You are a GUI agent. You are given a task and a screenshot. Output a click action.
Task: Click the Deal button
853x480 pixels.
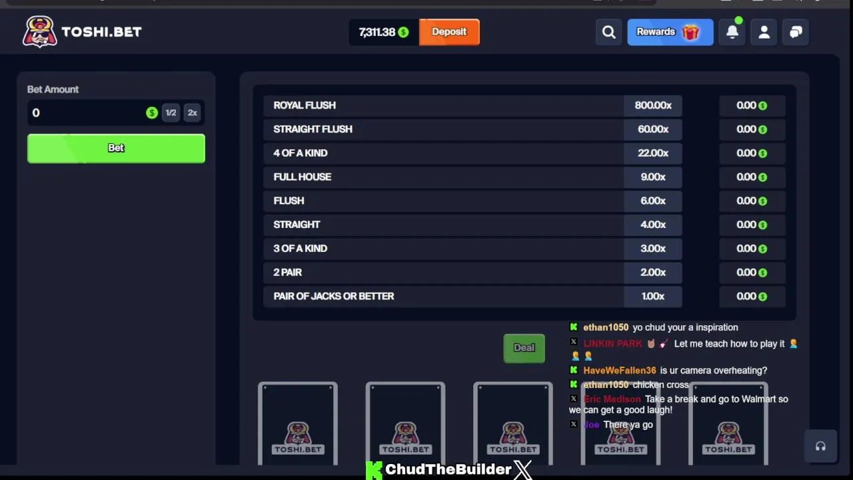click(524, 348)
